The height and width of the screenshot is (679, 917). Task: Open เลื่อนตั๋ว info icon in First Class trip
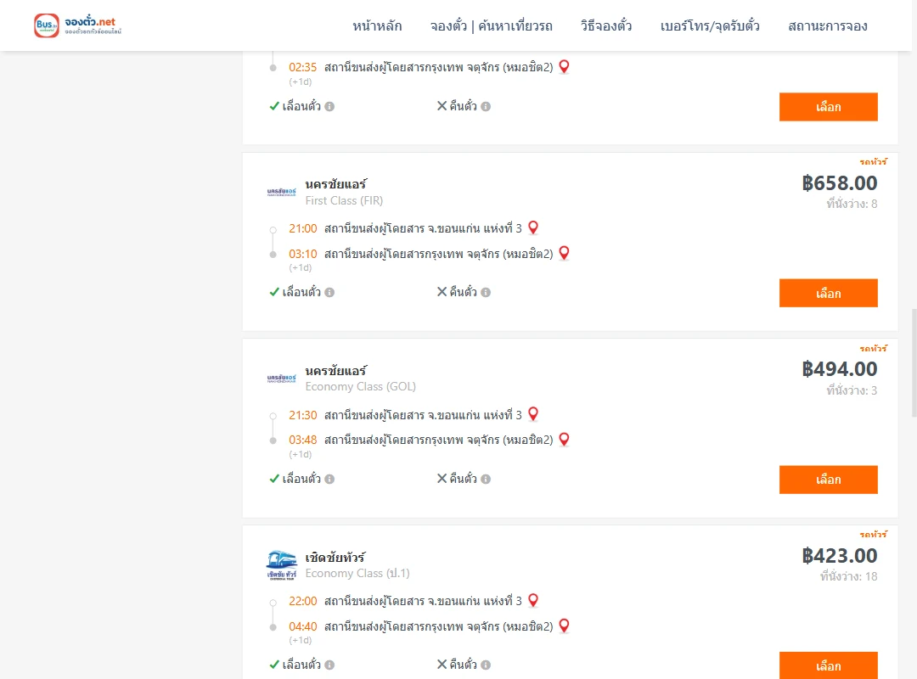click(x=329, y=293)
